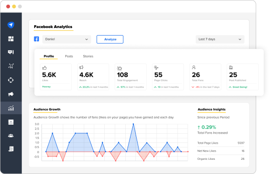The width and height of the screenshot is (270, 174).
Task: Click the 4.6K reach value
Action: pos(86,75)
